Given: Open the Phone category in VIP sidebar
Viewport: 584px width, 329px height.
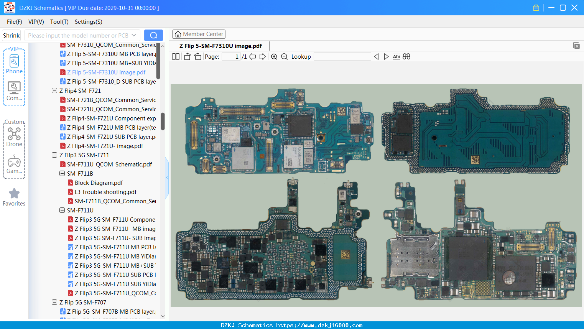Looking at the screenshot, I should pos(14,64).
